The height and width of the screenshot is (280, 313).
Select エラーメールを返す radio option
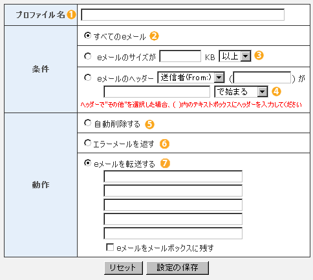coord(87,143)
